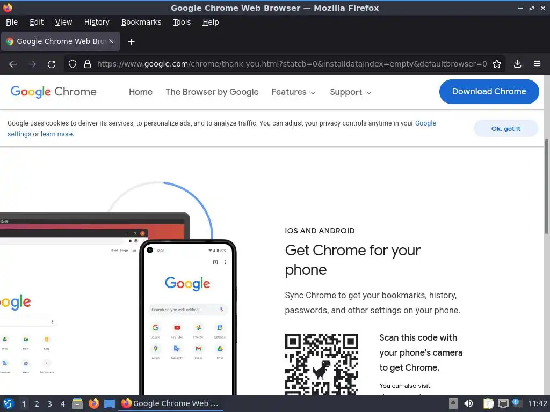Click the Download Chrome button
This screenshot has width=550, height=412.
489,91
